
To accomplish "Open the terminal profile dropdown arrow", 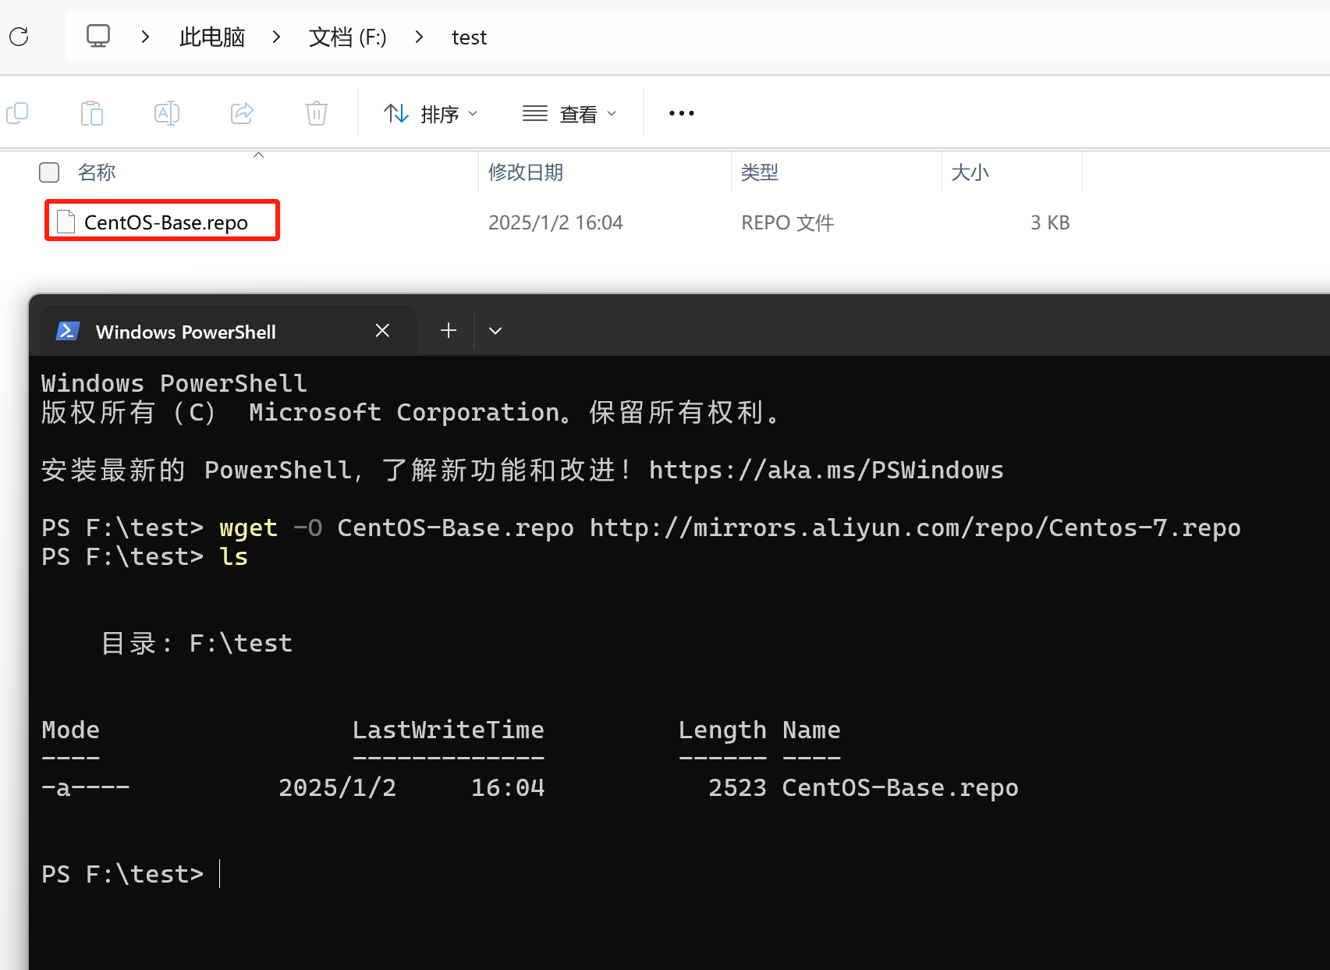I will [x=495, y=331].
